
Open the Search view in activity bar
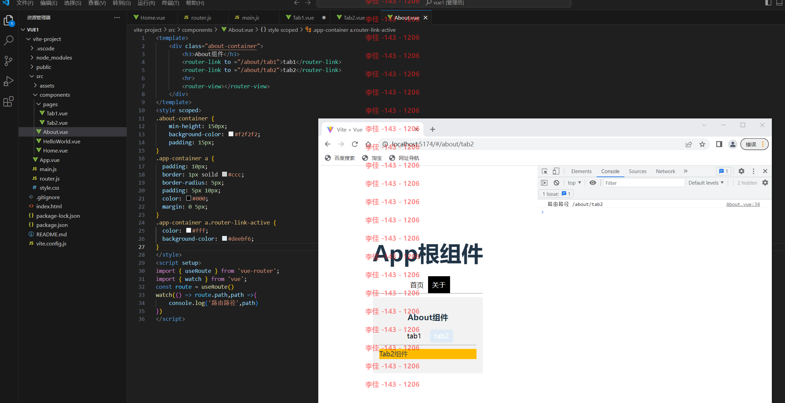coord(8,41)
